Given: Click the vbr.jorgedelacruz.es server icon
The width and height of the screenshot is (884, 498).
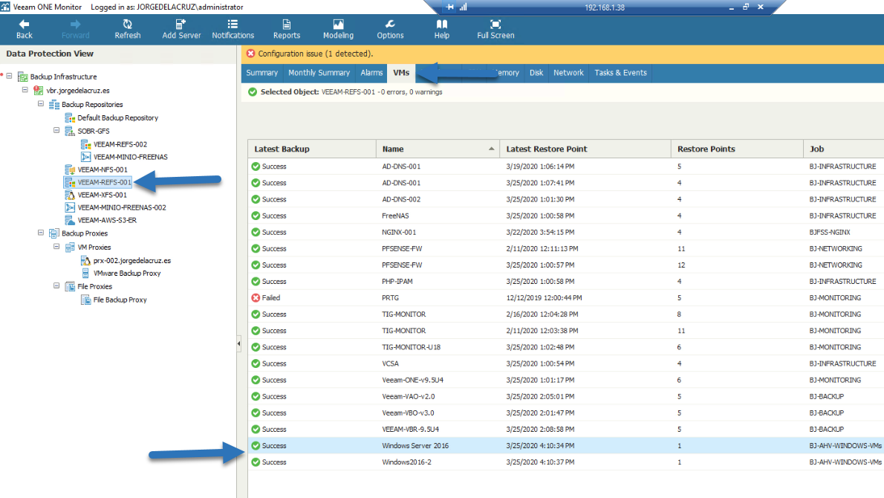Looking at the screenshot, I should pyautogui.click(x=39, y=90).
